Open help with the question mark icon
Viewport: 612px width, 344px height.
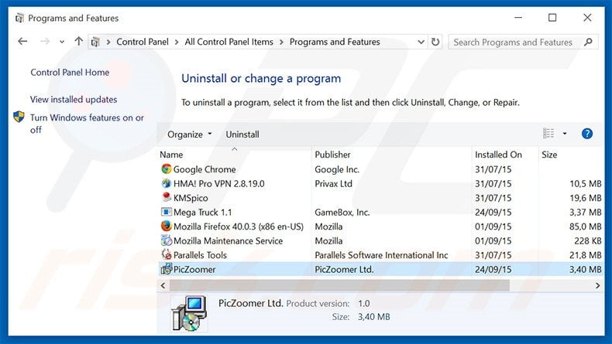coord(587,134)
